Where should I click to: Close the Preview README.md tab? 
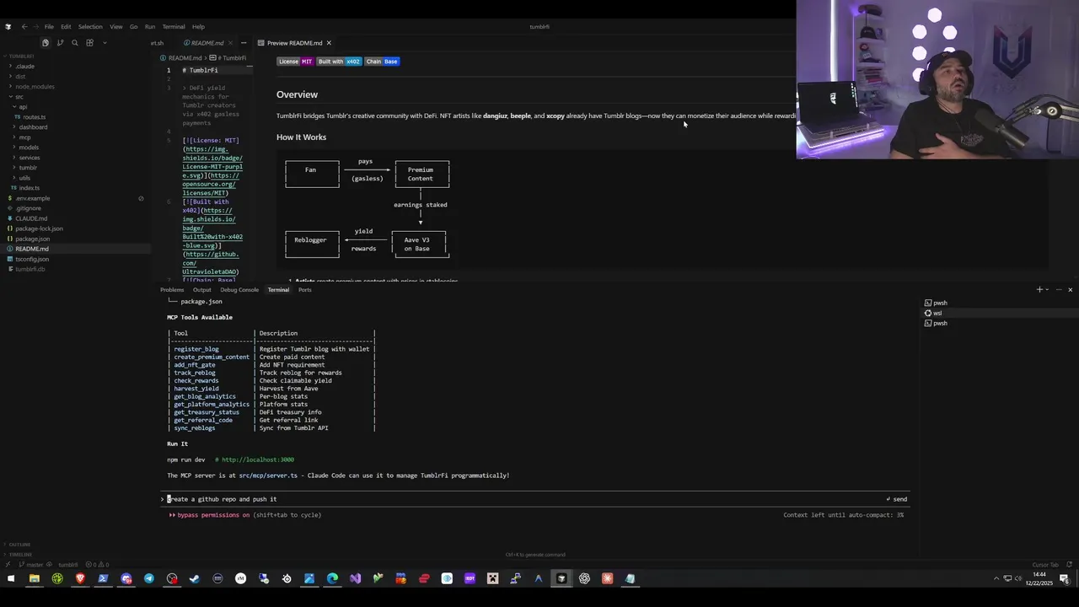tap(329, 43)
